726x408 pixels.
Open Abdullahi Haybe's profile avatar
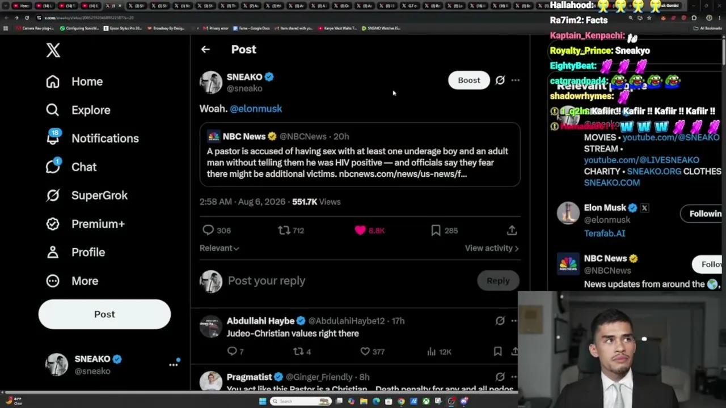[210, 327]
